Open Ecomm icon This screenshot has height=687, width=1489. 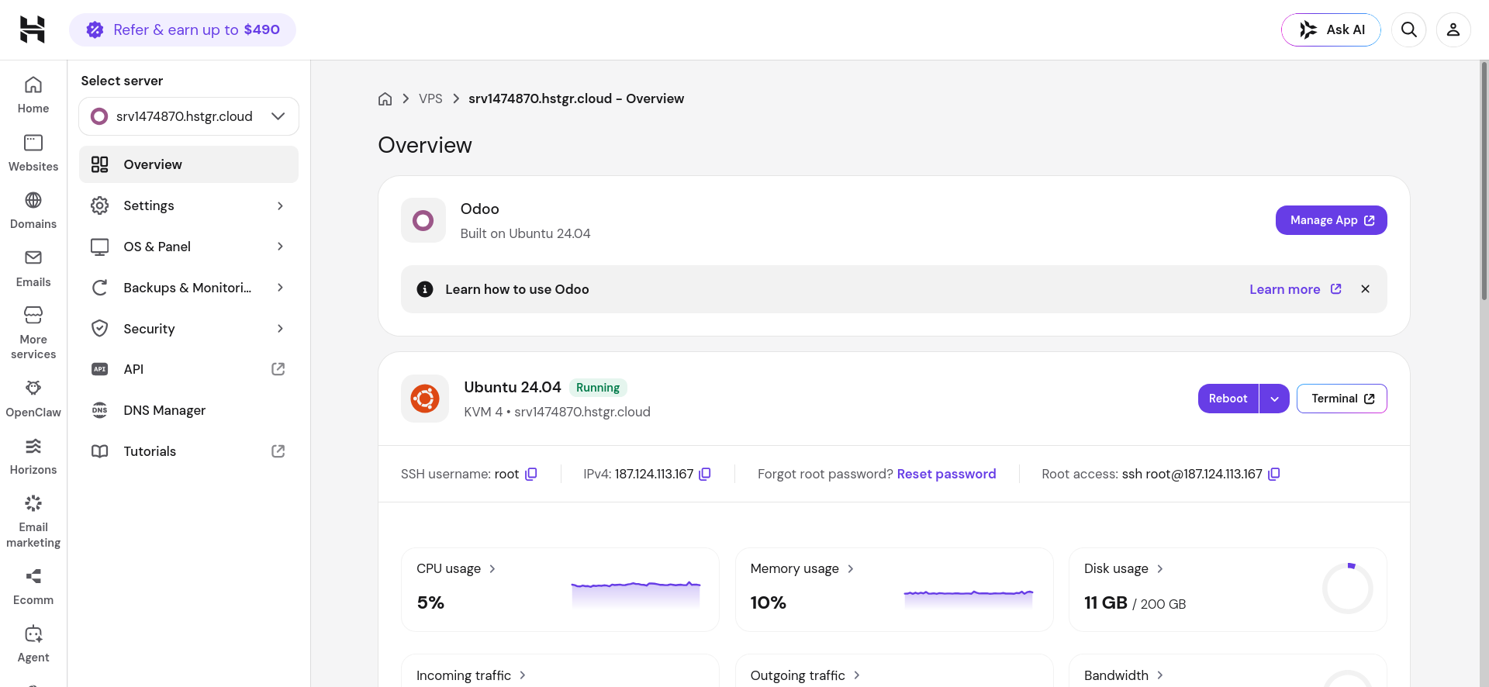33,576
